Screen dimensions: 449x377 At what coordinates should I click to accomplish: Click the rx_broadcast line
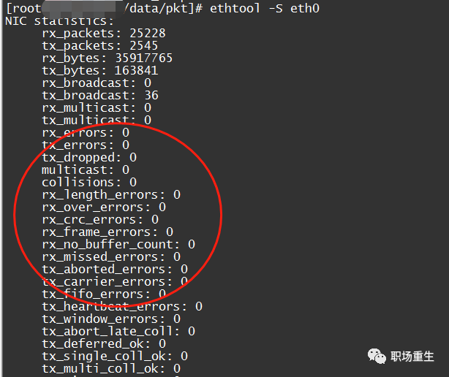[97, 83]
